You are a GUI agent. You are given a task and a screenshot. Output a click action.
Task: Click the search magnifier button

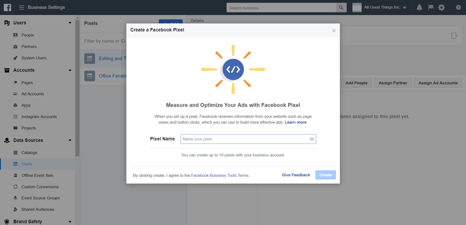coord(341,8)
